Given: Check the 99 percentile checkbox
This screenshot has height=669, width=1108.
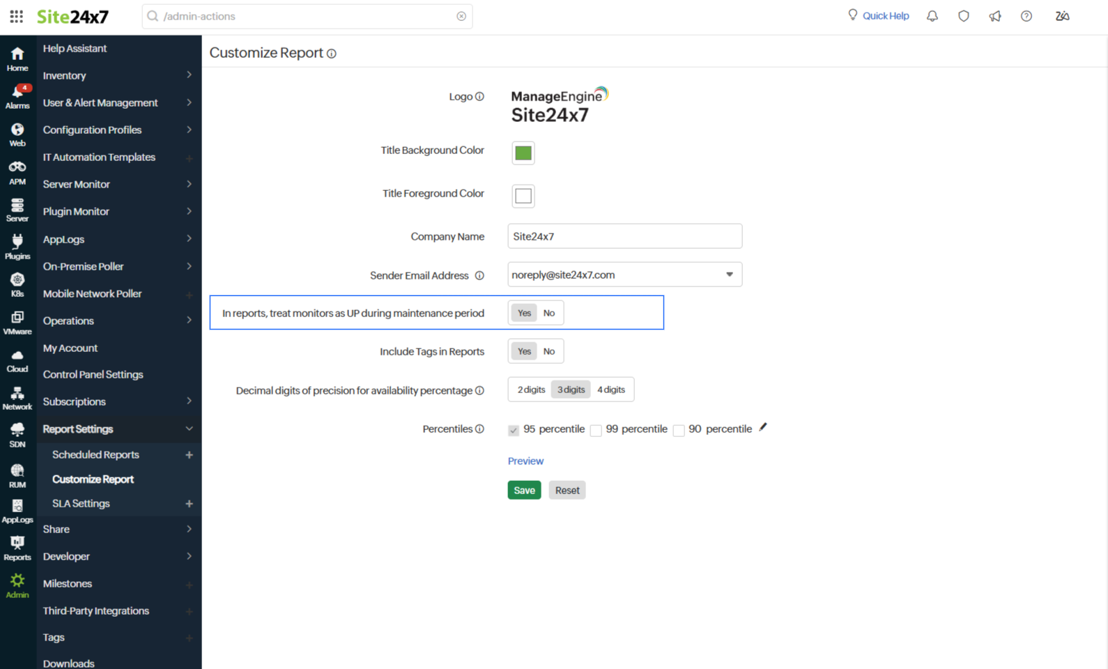Looking at the screenshot, I should pos(596,431).
